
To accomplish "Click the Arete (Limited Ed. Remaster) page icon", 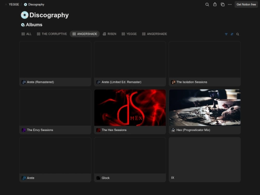I will tap(98, 82).
